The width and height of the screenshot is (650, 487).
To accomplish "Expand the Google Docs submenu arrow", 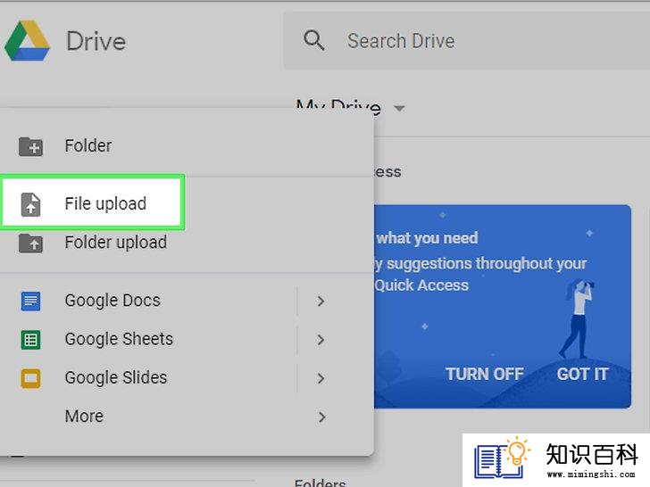I will pyautogui.click(x=321, y=301).
